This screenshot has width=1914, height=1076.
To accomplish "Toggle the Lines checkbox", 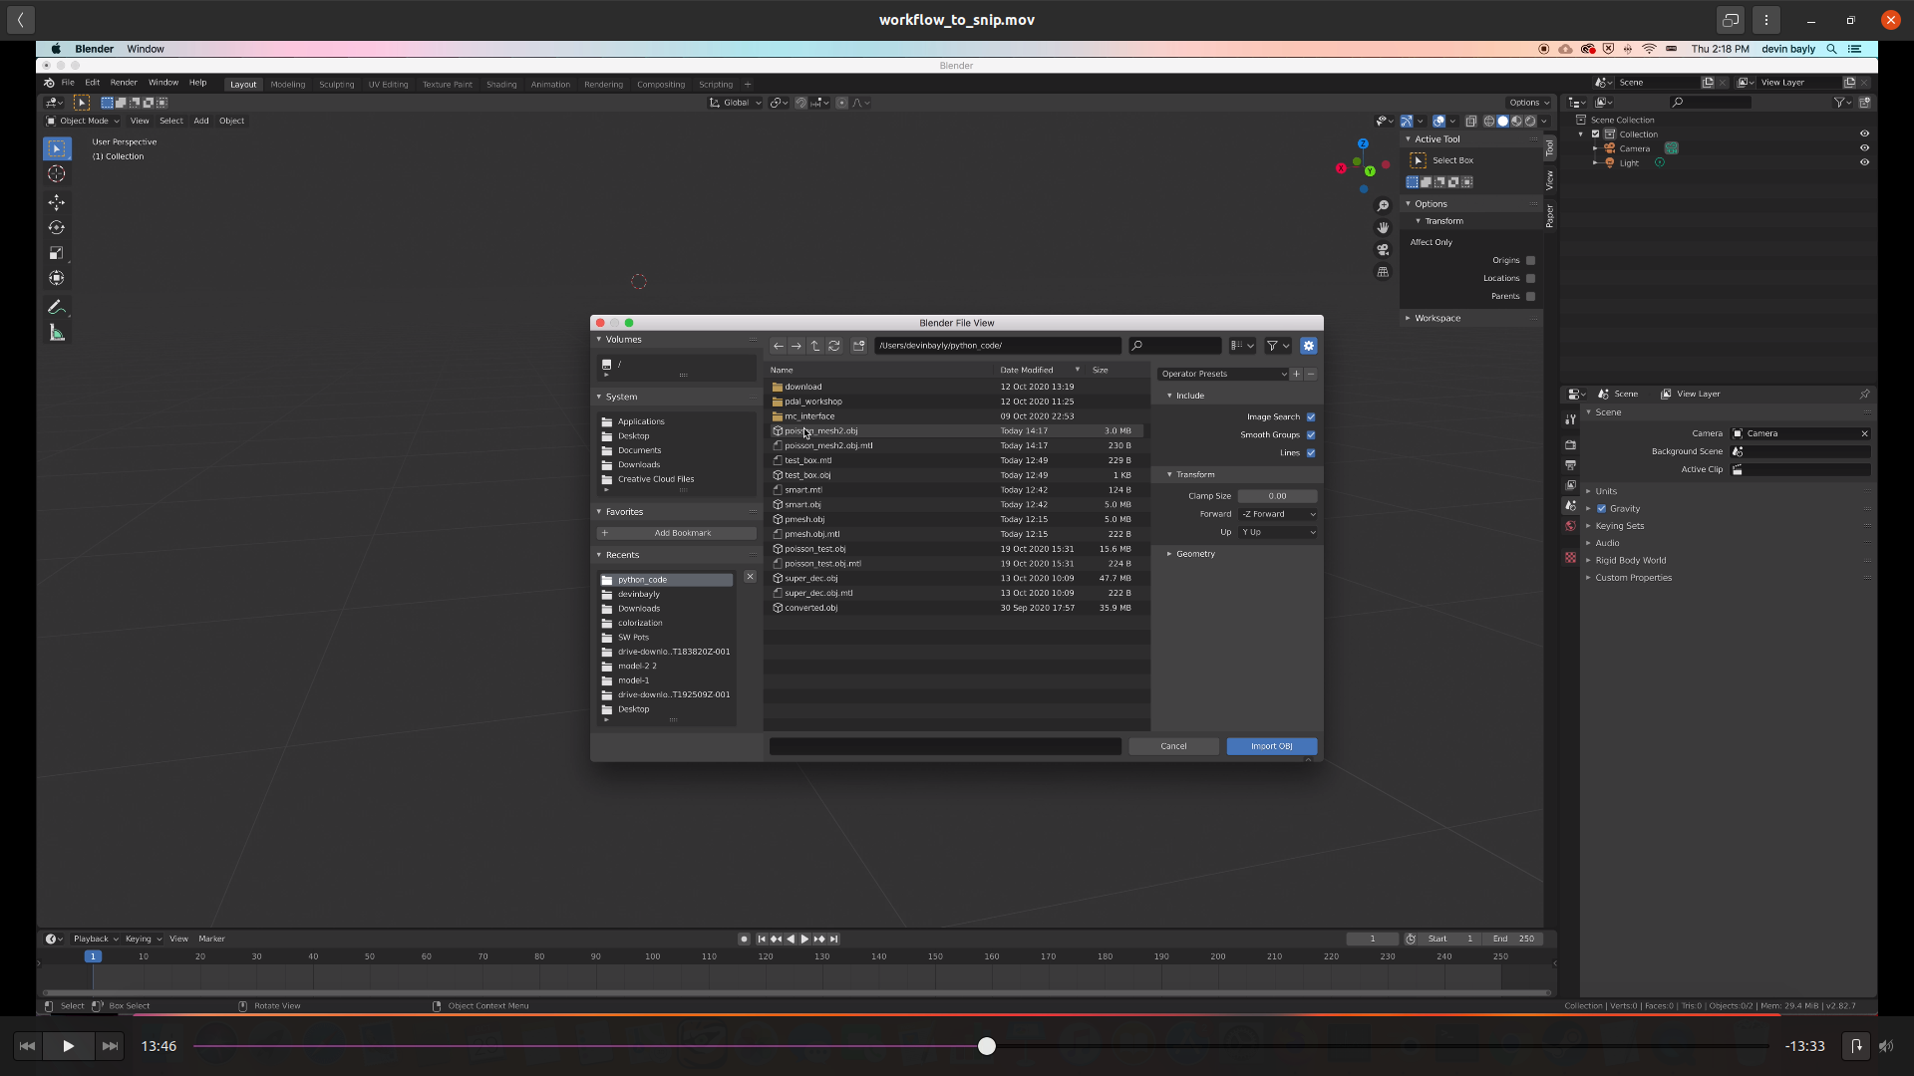I will pos(1311,453).
